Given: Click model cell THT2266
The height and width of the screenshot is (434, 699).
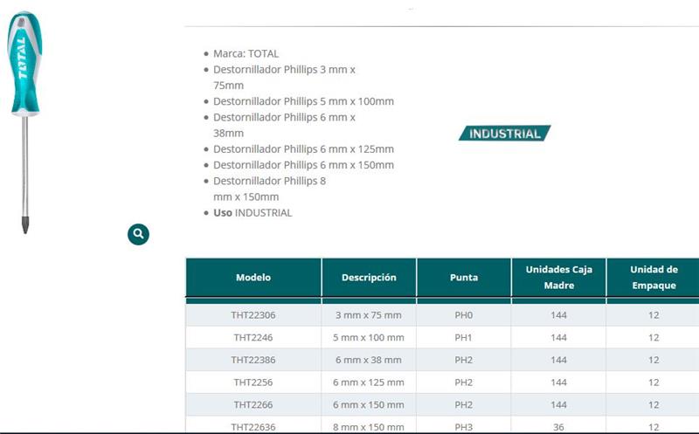Looking at the screenshot, I should click(253, 404).
